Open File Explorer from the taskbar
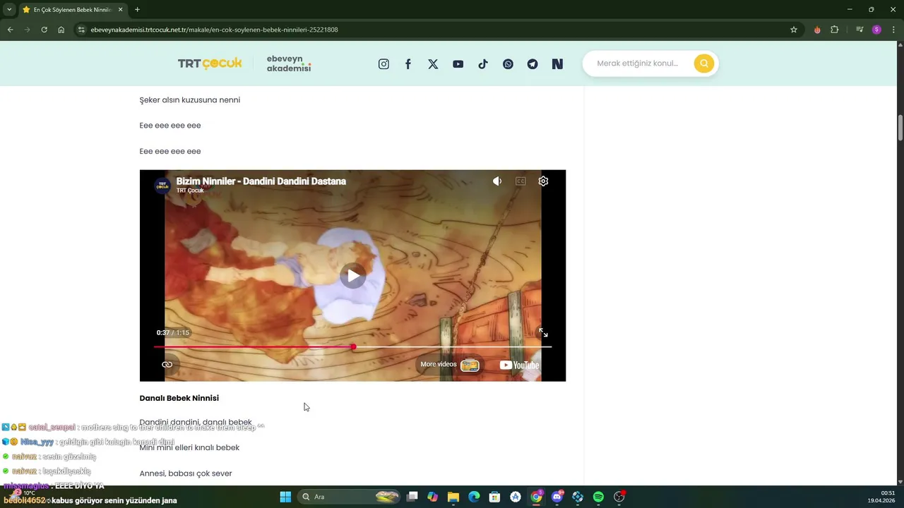 [x=453, y=497]
